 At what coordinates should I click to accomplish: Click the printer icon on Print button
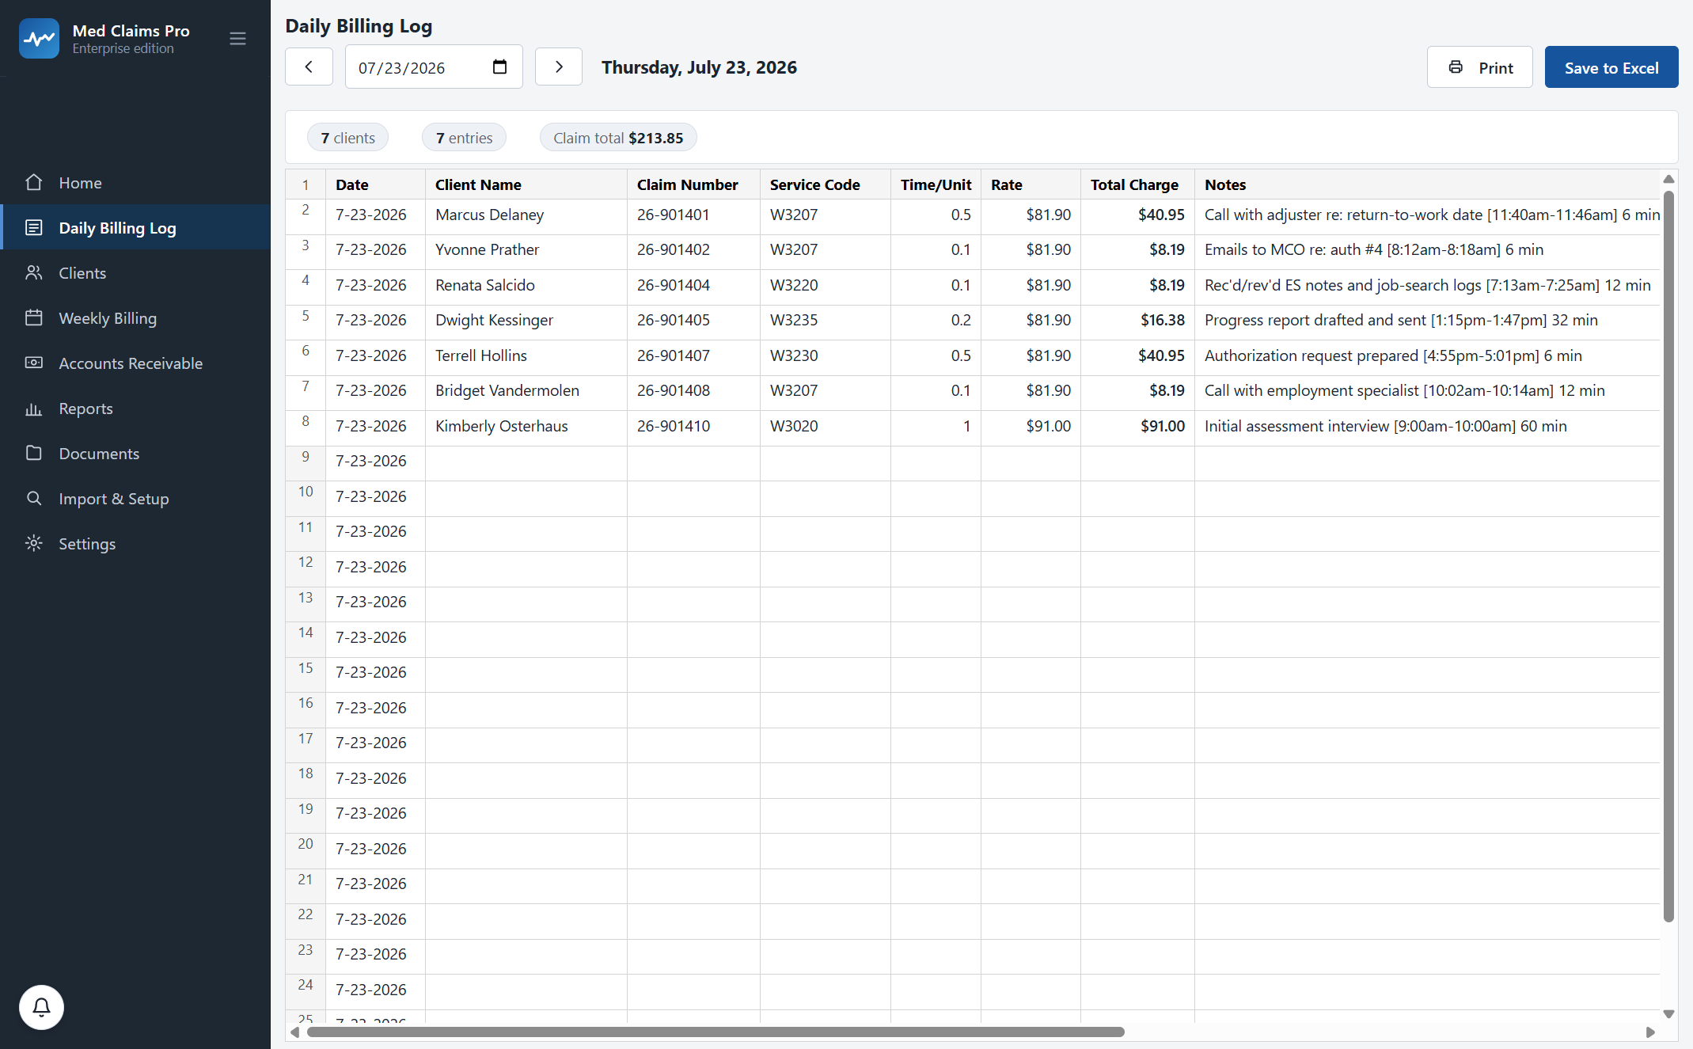(x=1456, y=67)
